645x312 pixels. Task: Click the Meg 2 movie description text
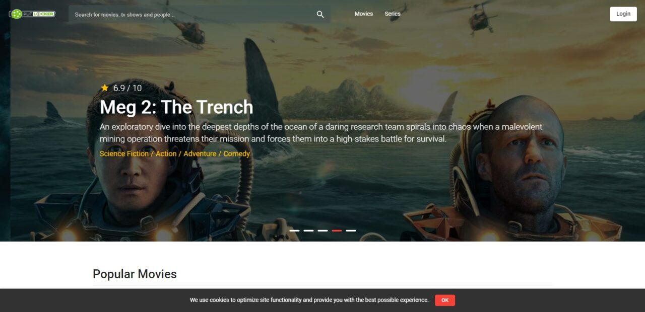tap(321, 133)
